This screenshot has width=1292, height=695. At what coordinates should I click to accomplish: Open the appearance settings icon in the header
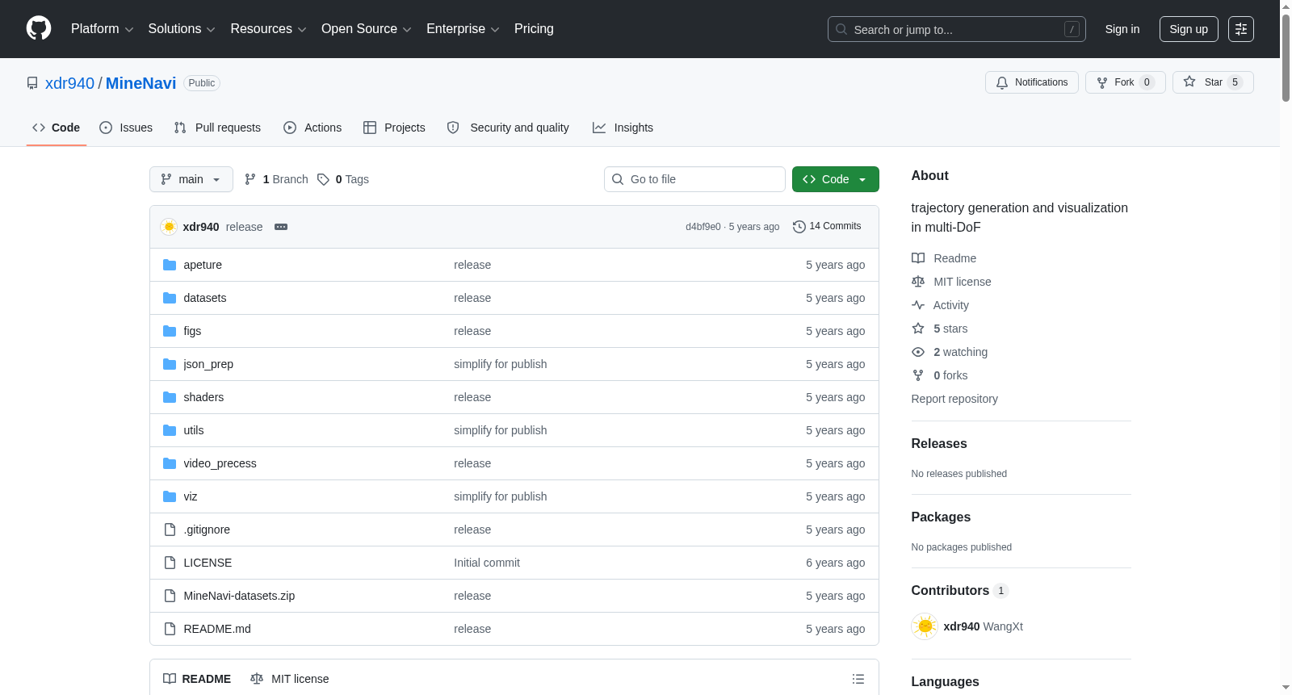pos(1241,29)
